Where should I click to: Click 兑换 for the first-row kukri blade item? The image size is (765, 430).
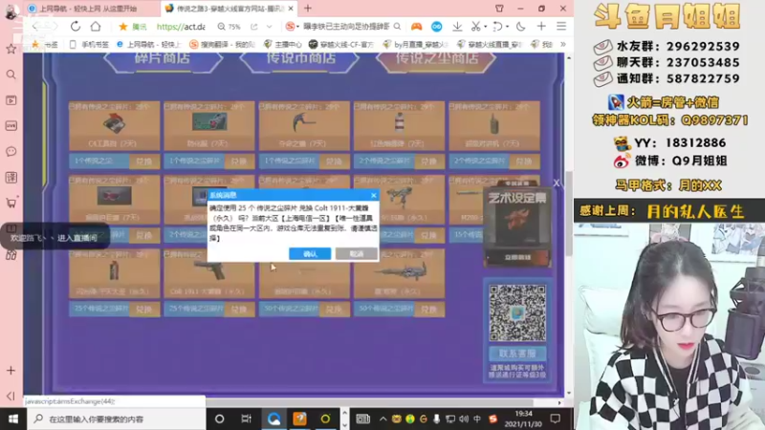pos(334,161)
